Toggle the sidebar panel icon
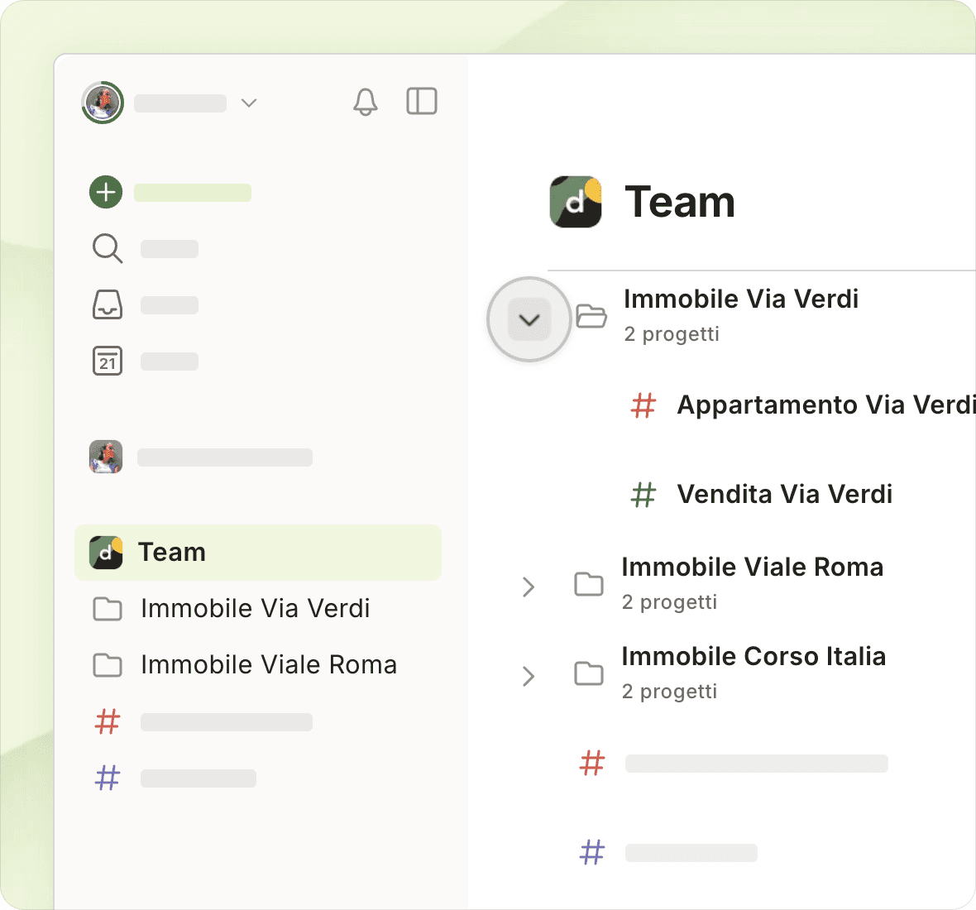The width and height of the screenshot is (976, 910). click(422, 102)
